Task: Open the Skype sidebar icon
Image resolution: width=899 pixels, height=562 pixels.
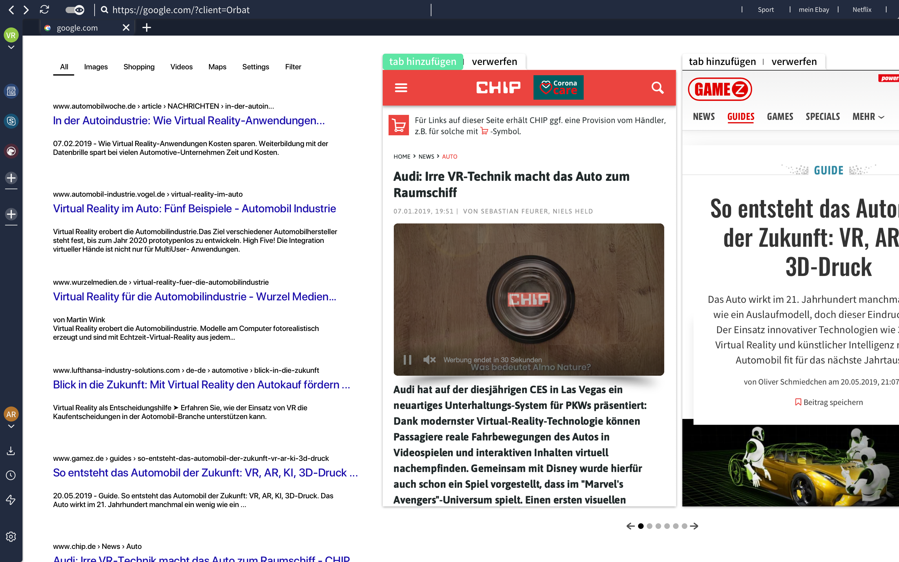Action: click(x=11, y=121)
